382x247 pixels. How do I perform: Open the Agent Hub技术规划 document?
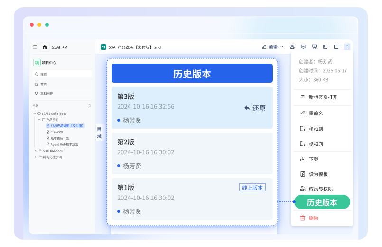pos(62,144)
